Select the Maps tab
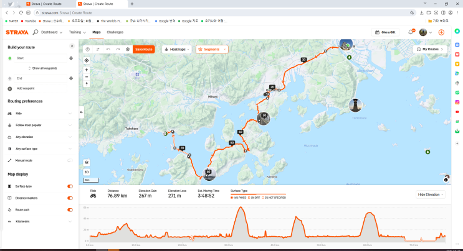463x251 pixels. click(96, 32)
